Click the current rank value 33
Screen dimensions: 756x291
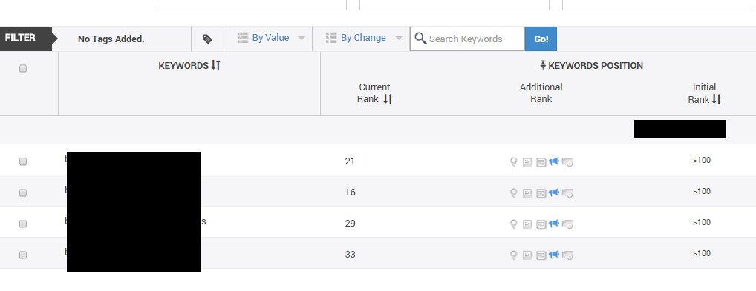(350, 254)
